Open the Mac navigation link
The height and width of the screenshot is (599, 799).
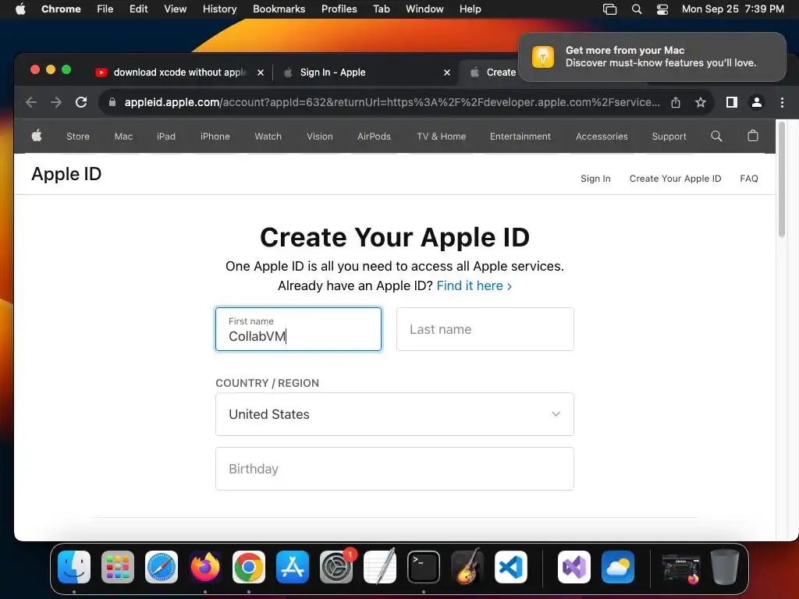coord(123,136)
